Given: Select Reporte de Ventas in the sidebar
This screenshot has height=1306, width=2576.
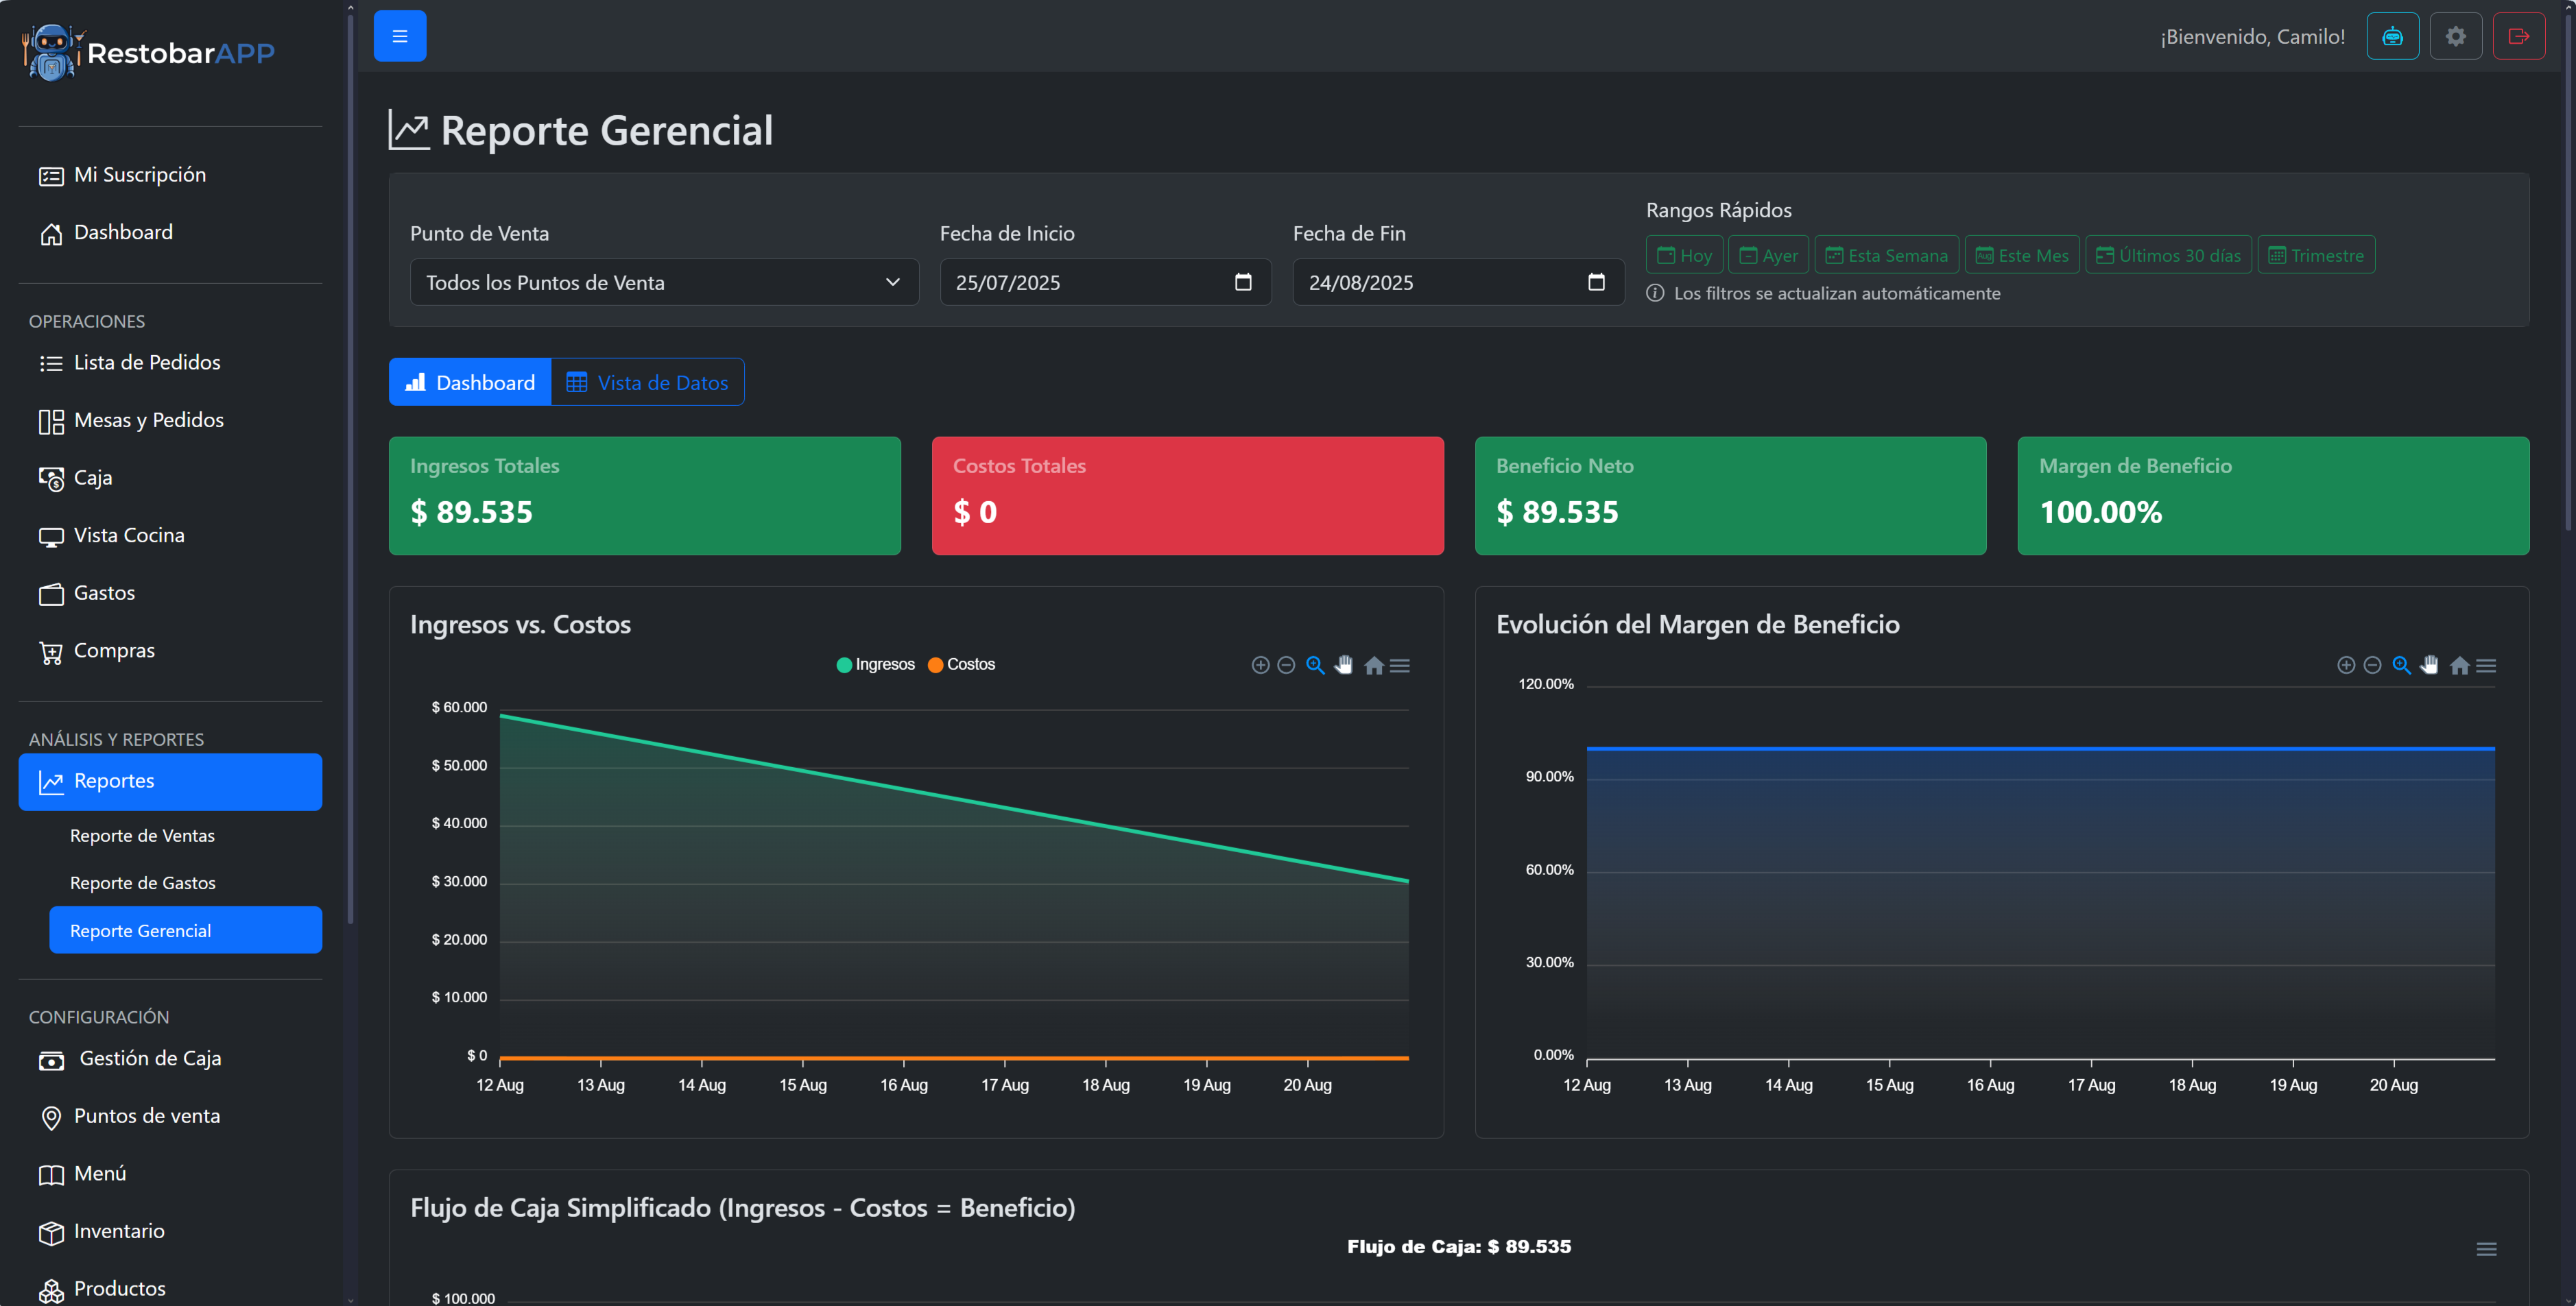Looking at the screenshot, I should point(142,836).
